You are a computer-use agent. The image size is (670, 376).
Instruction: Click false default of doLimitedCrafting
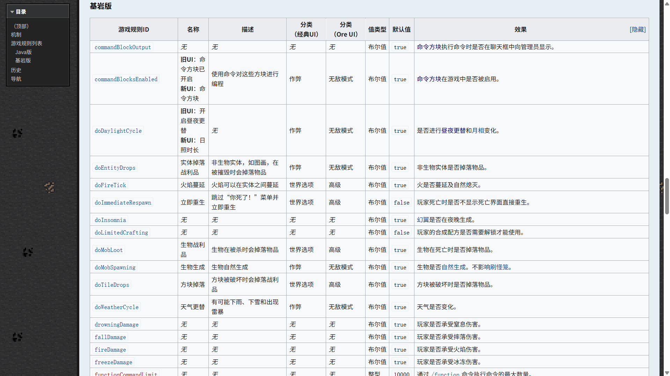[x=402, y=232]
